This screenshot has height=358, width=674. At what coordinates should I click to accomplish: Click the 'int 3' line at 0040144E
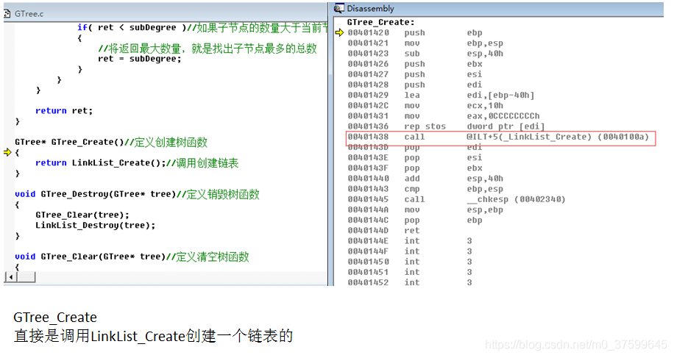pyautogui.click(x=410, y=241)
